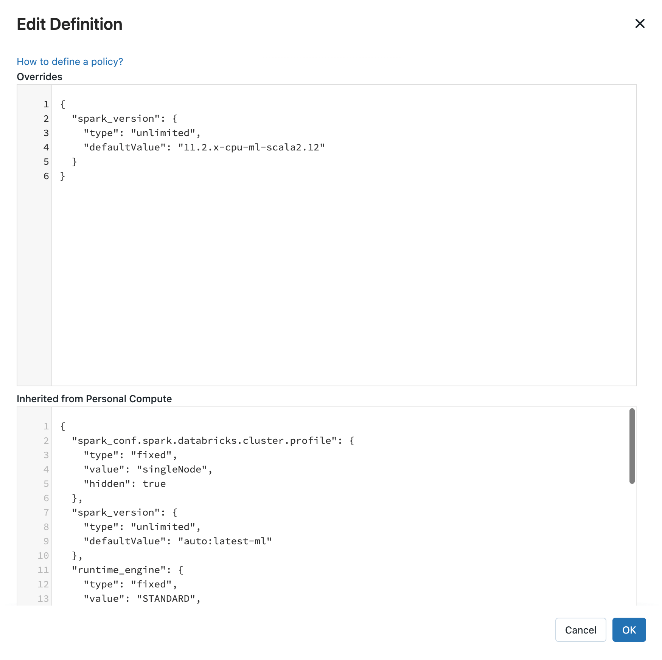The image size is (662, 660).
Task: Click the Edit Definition dialog title
Action: point(70,24)
